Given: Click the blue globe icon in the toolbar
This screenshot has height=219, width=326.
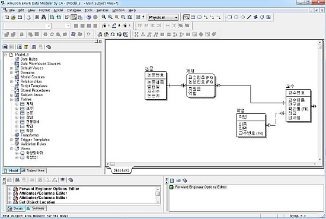Looking at the screenshot, I should pos(89,17).
